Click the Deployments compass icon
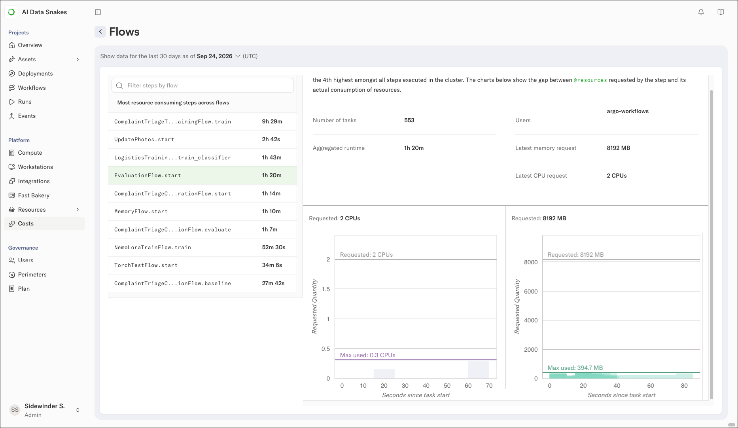This screenshot has width=738, height=428. [12, 74]
